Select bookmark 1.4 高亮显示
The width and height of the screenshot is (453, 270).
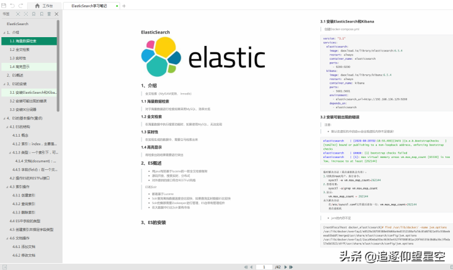[29, 67]
